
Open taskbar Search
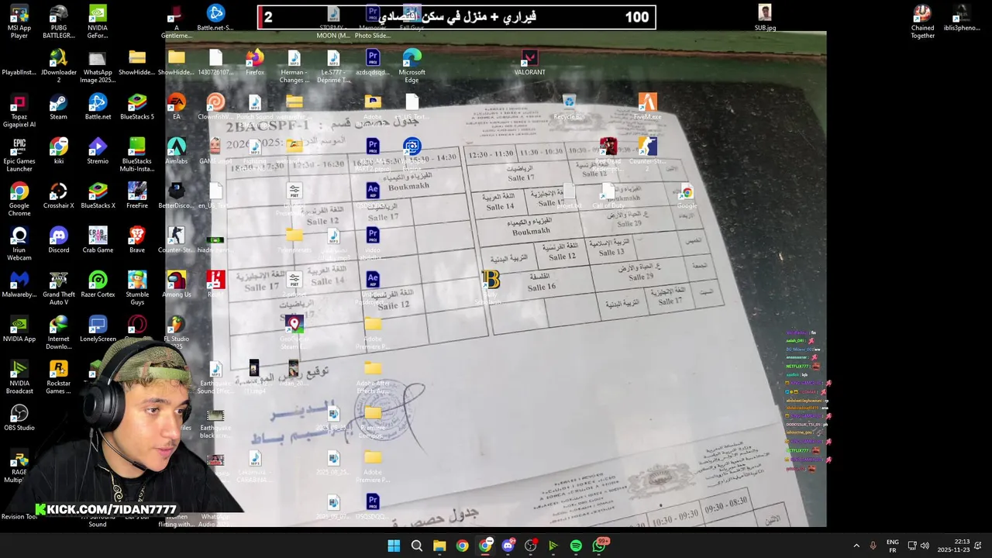coord(416,546)
